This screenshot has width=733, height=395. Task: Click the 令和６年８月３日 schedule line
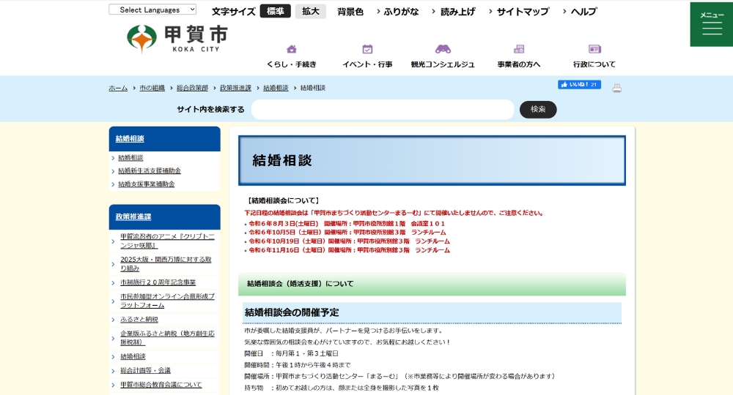point(347,224)
